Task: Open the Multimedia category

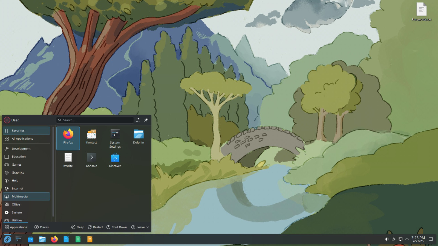Action: click(x=27, y=197)
